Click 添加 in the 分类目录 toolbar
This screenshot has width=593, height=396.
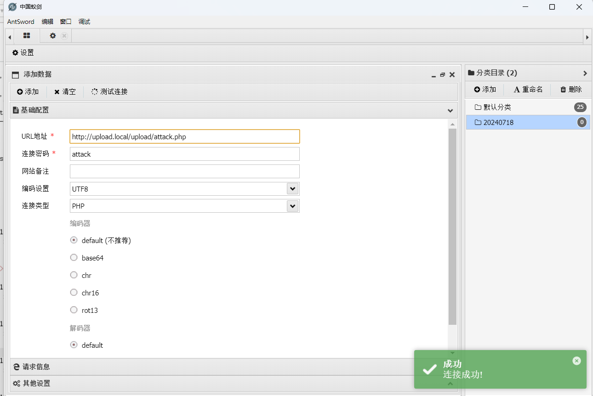(x=485, y=90)
